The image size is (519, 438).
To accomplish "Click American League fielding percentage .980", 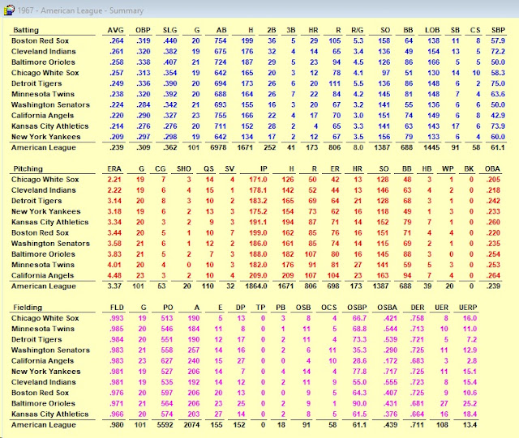I will [x=117, y=425].
